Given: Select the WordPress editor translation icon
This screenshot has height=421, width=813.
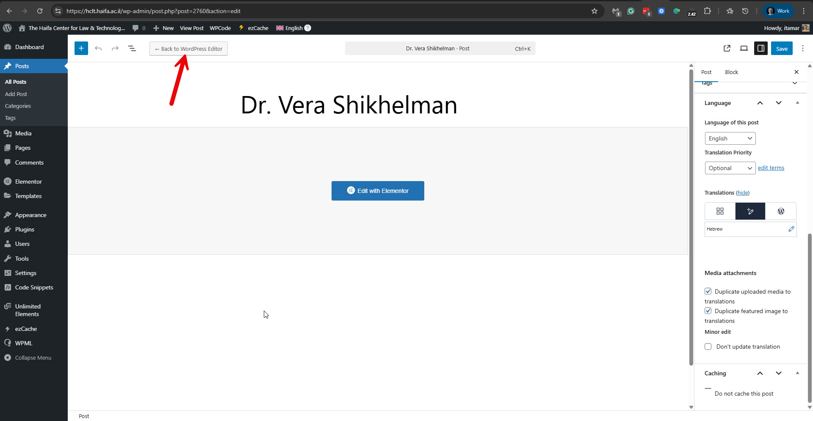Looking at the screenshot, I should [781, 211].
